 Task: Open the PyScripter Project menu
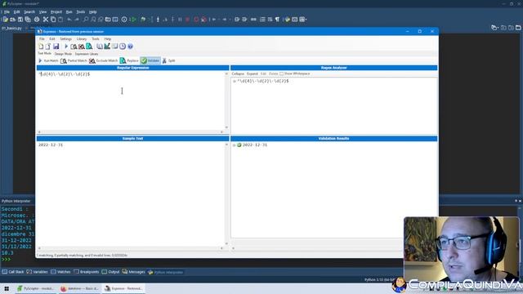point(56,11)
